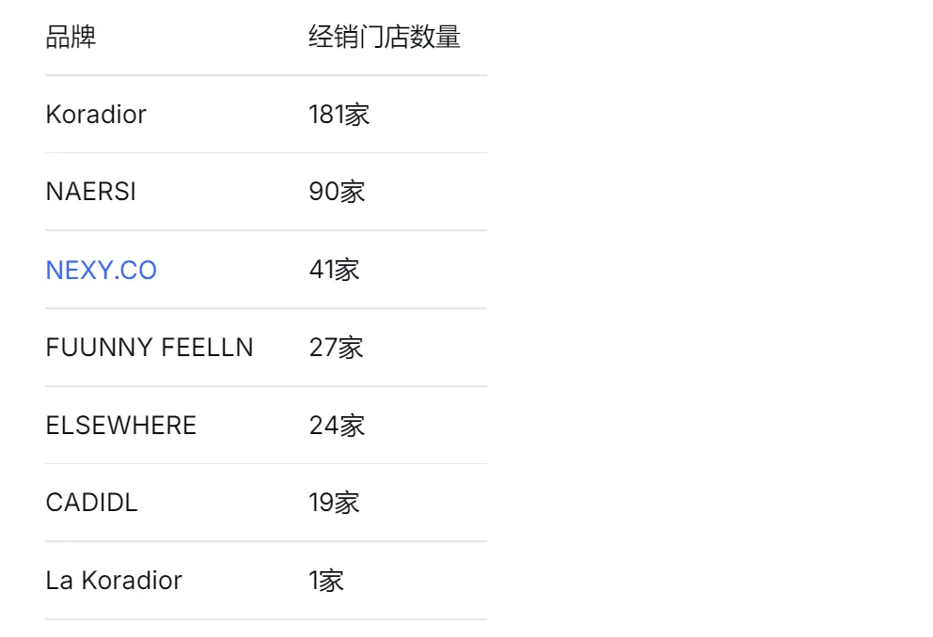
Task: Click the 27家 store count
Action: click(336, 348)
